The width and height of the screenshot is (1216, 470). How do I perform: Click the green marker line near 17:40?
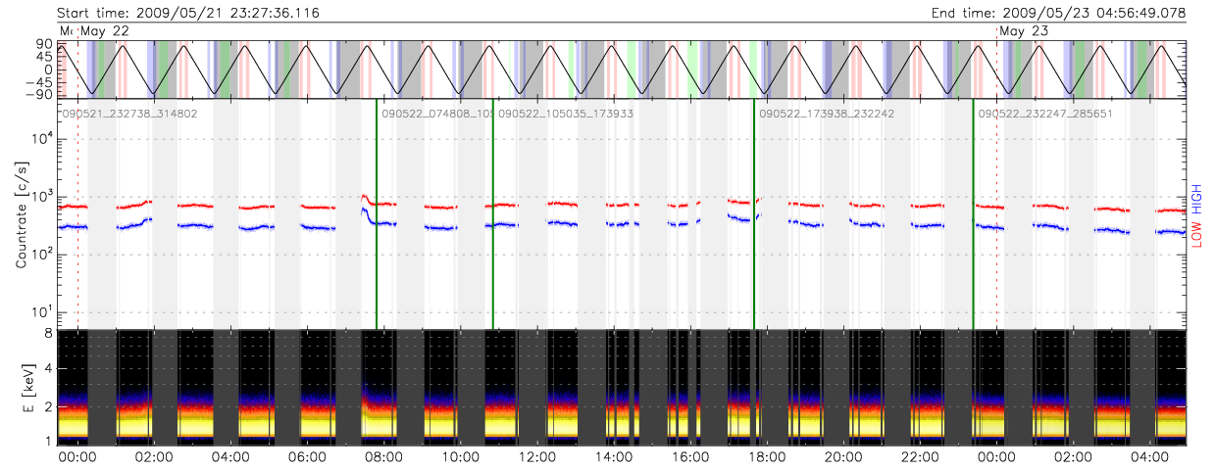click(x=754, y=215)
